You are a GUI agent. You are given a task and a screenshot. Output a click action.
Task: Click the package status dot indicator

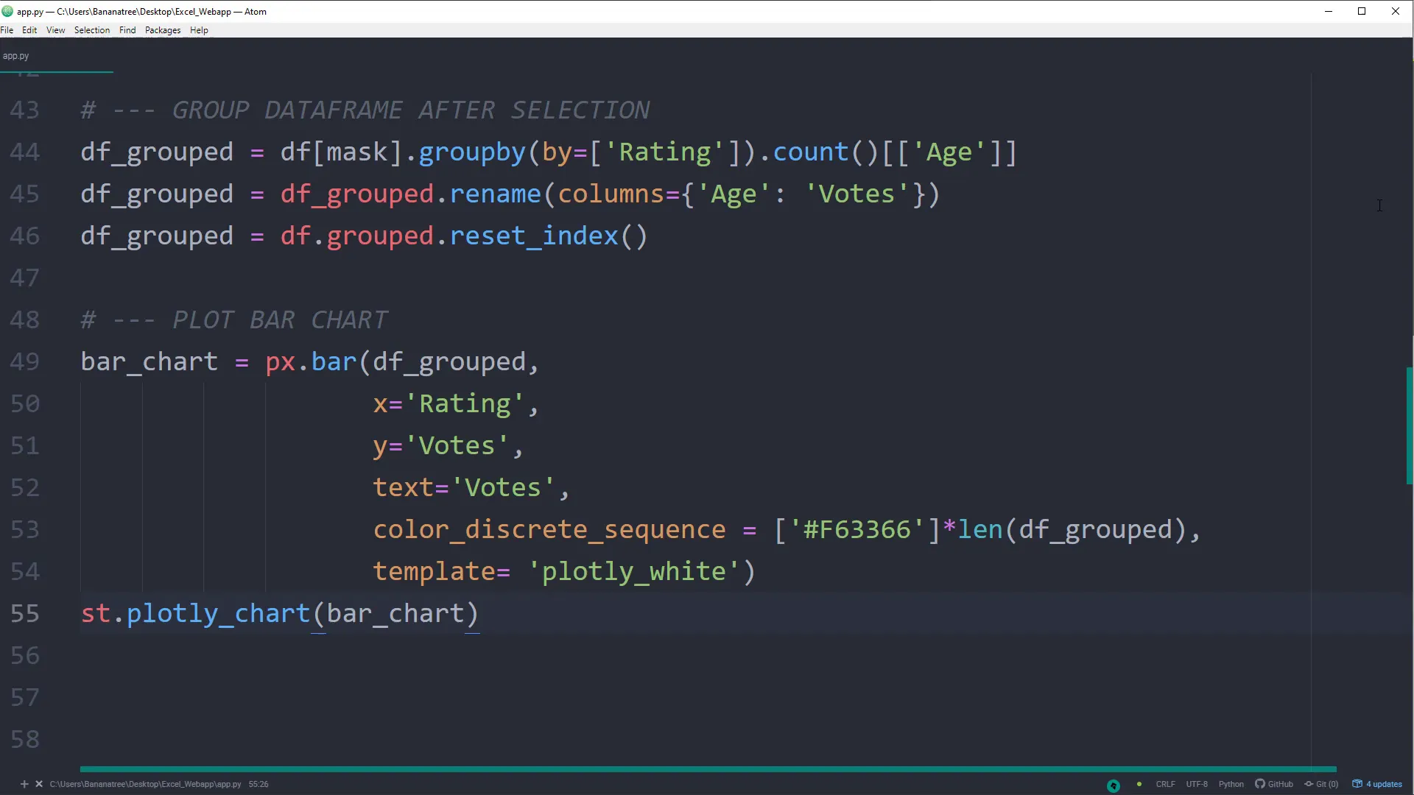[1140, 785]
